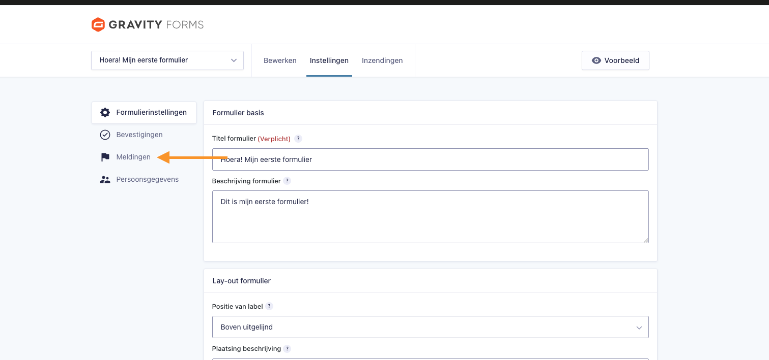Open the form switcher dropdown

point(167,60)
